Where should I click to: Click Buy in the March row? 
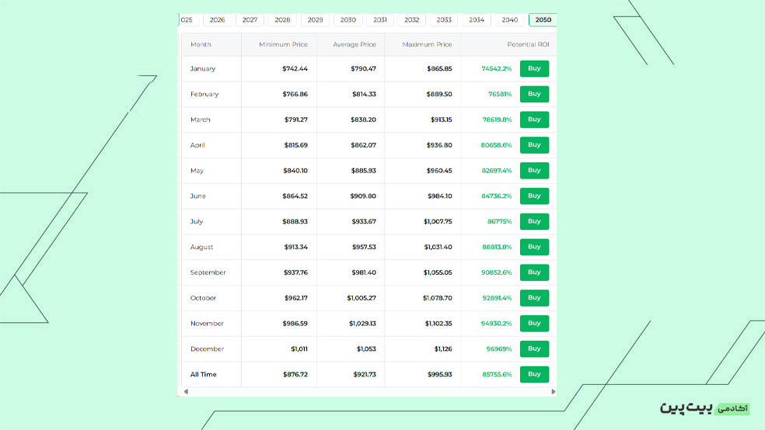534,120
